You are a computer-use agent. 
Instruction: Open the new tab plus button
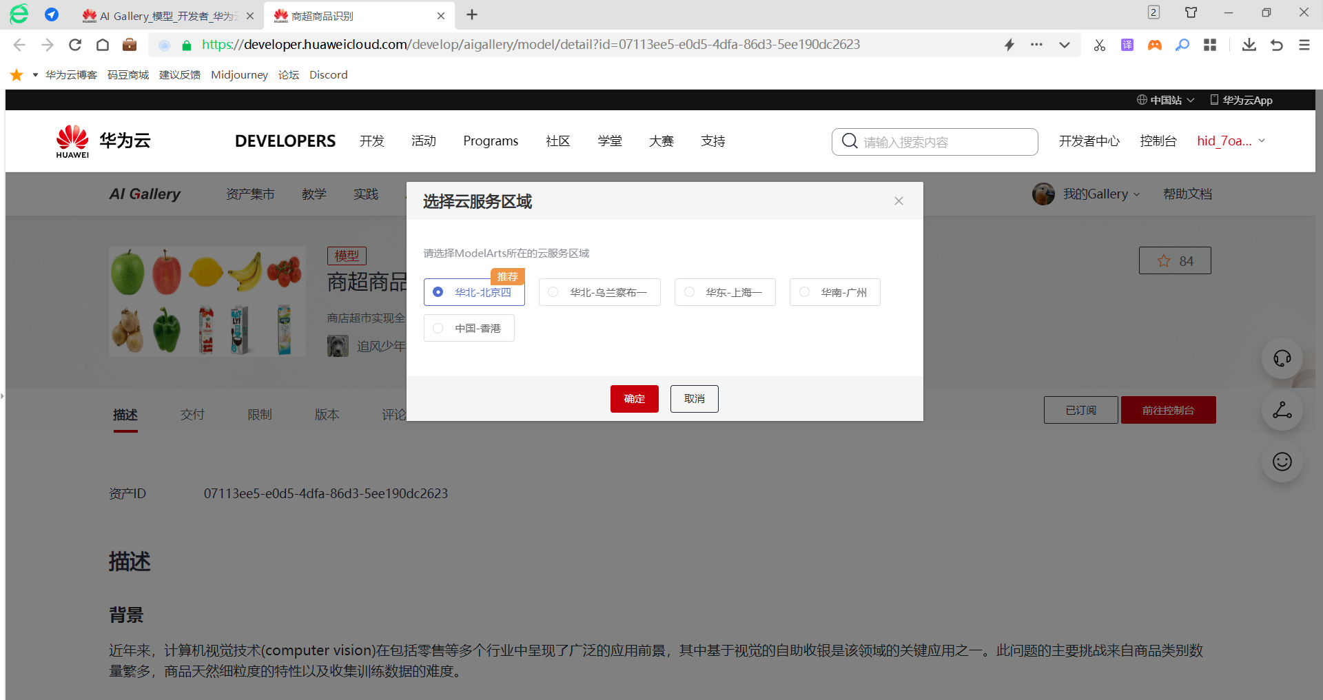(472, 15)
